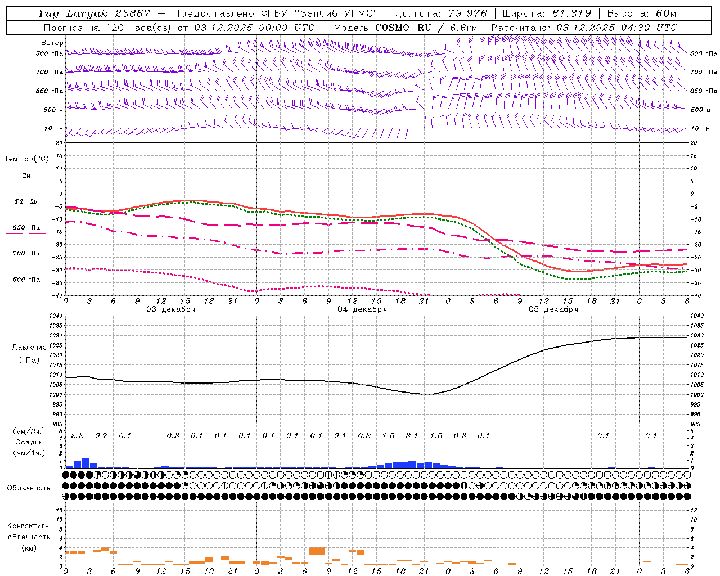Image resolution: width=720 pixels, height=576 pixels.
Task: Click the 'Td 2м' legend label
Action: [26, 201]
